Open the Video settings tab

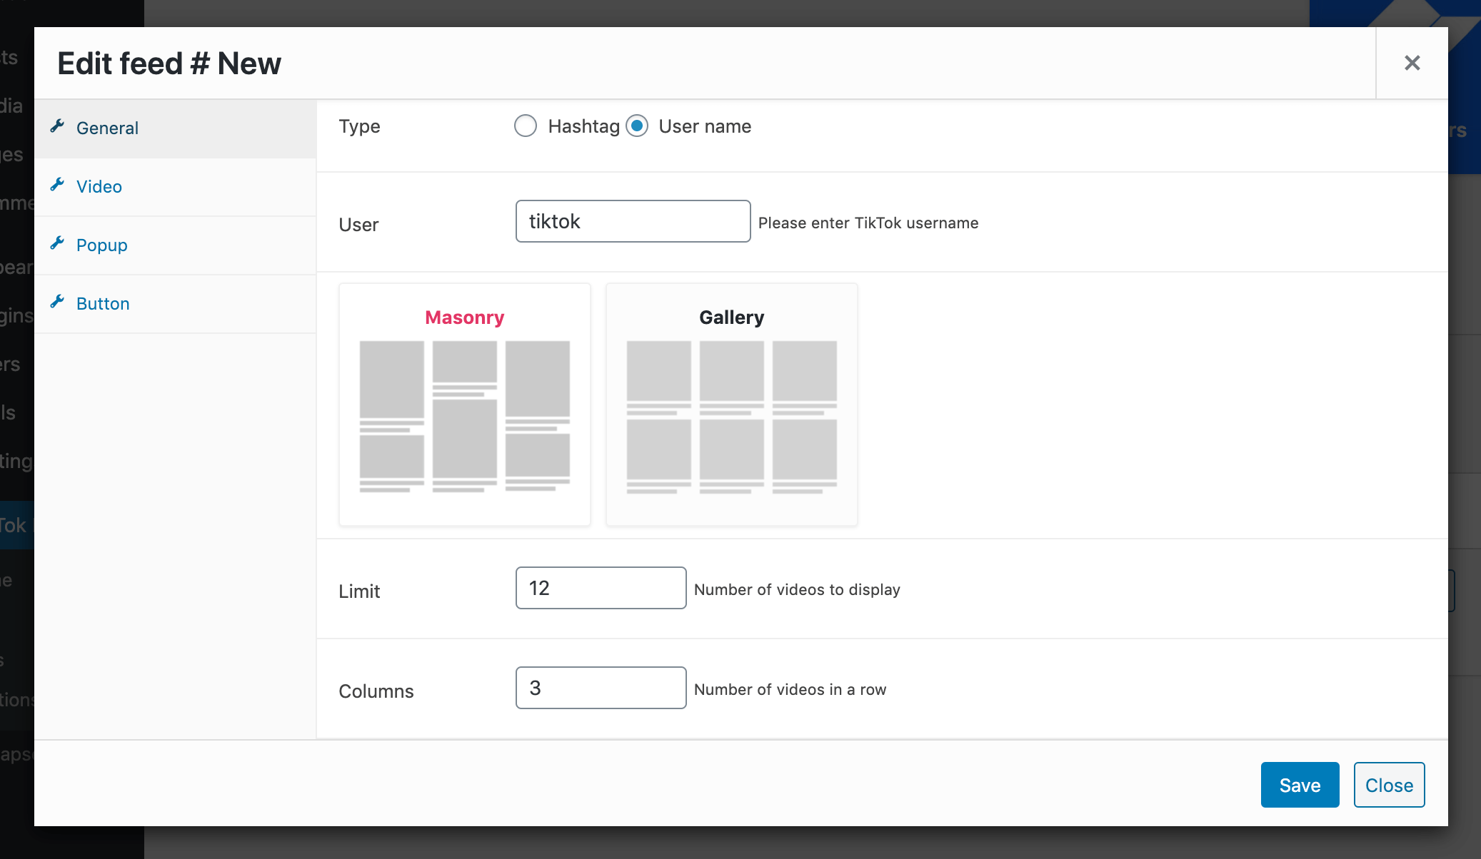[x=99, y=187]
